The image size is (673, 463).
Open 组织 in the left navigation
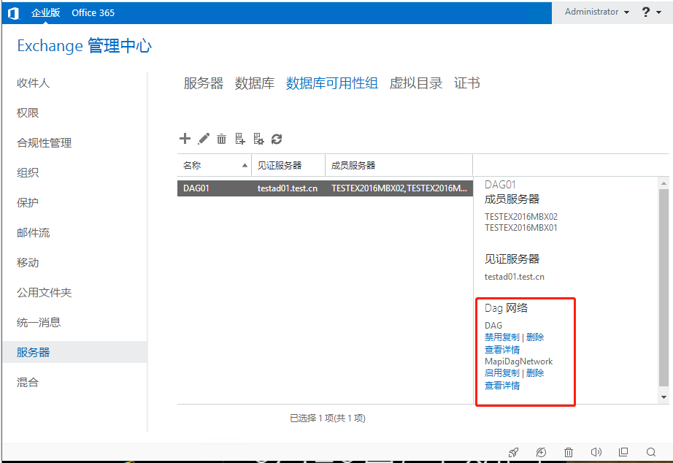[x=28, y=172]
